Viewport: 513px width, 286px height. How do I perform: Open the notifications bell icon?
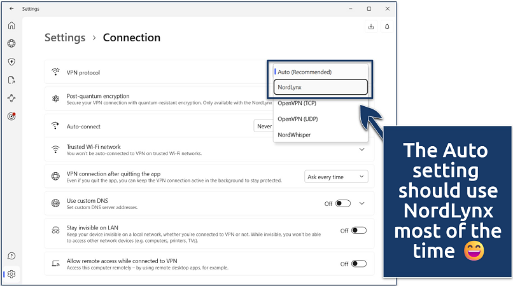(x=387, y=27)
